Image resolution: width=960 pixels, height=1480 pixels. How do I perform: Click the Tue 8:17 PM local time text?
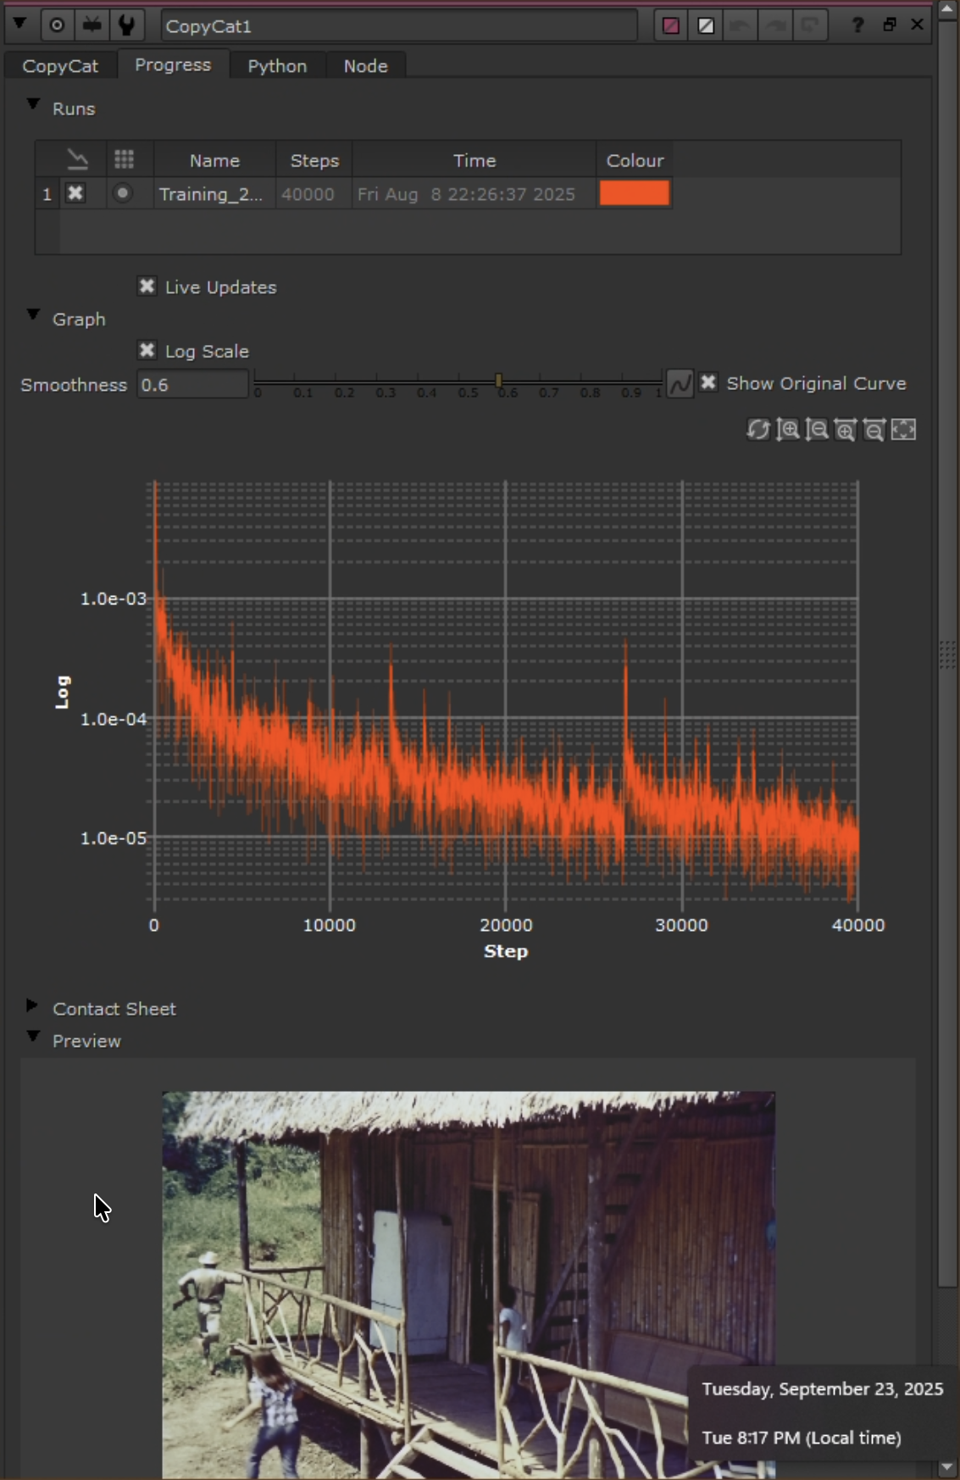(801, 1438)
